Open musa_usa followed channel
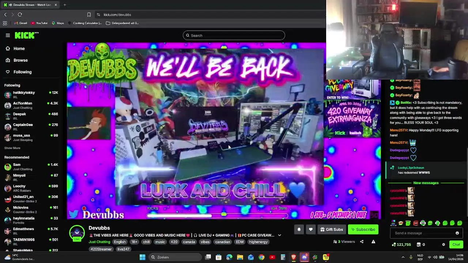 click(x=31, y=137)
